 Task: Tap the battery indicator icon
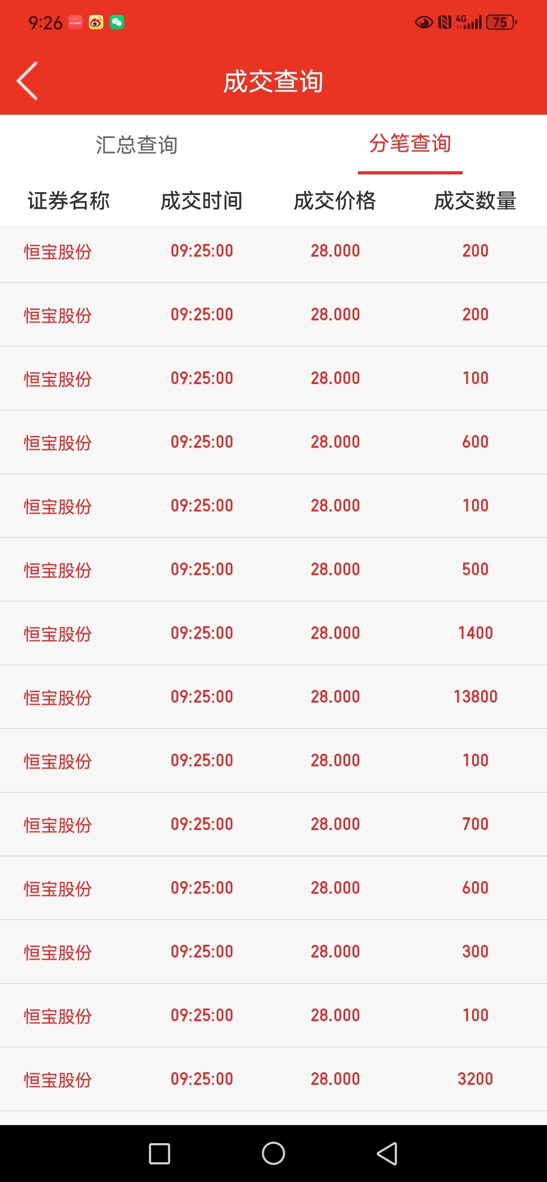[501, 22]
